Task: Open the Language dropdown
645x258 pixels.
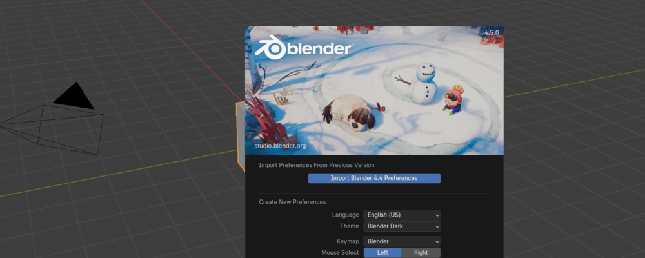Action: [402, 215]
